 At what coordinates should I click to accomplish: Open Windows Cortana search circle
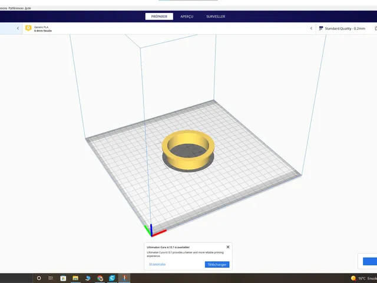(39, 278)
